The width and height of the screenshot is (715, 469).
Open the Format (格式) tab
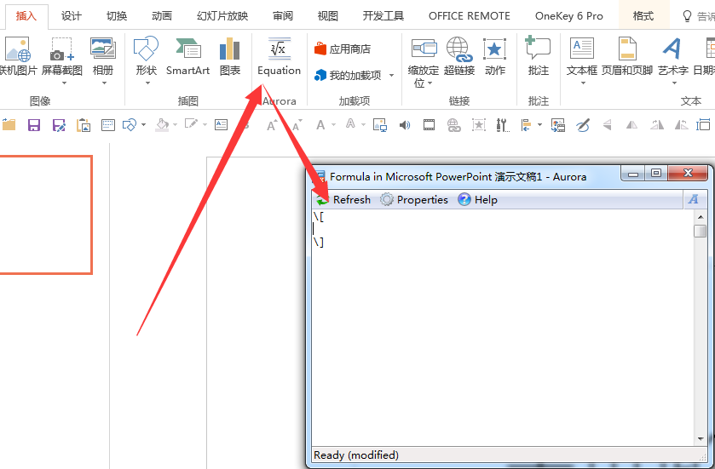643,16
